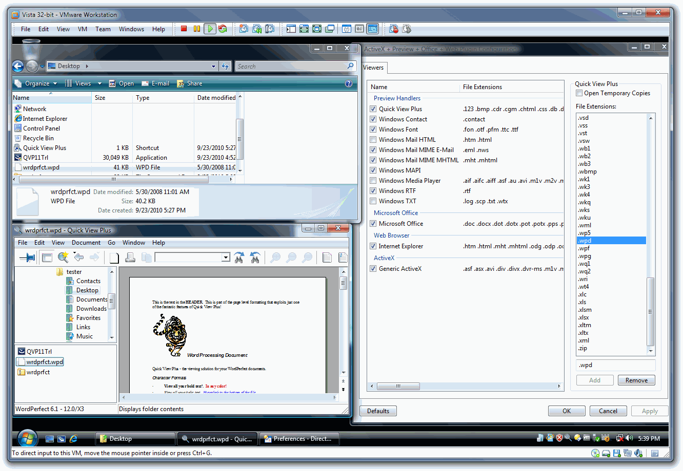
Task: Click the Cancel button in Preferences
Action: [608, 411]
